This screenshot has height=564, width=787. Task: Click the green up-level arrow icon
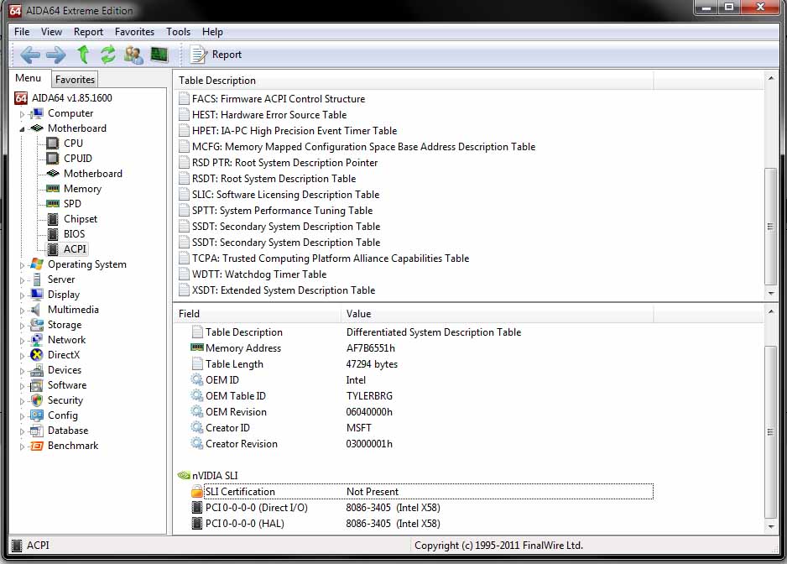tap(83, 55)
